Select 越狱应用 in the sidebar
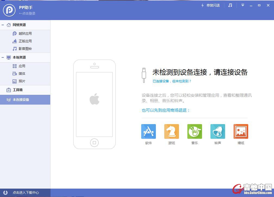 pos(25,34)
